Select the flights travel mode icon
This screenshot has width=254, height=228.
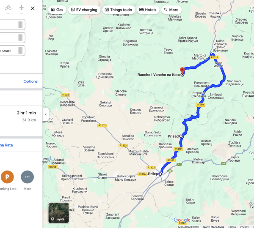pyautogui.click(x=22, y=8)
